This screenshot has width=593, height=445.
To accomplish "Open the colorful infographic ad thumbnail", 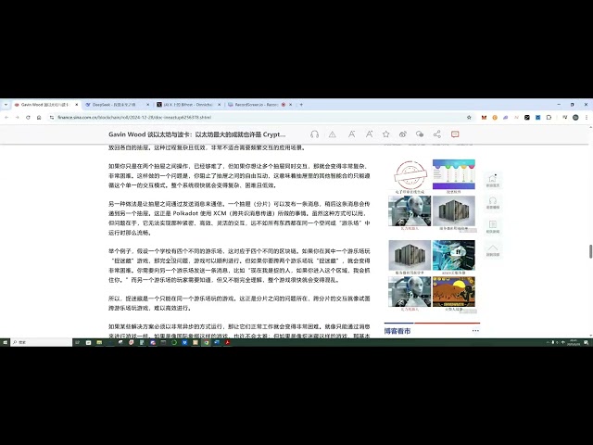I will 454,174.
